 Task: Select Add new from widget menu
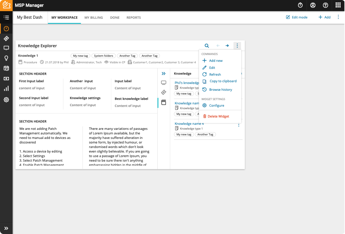pos(212,60)
